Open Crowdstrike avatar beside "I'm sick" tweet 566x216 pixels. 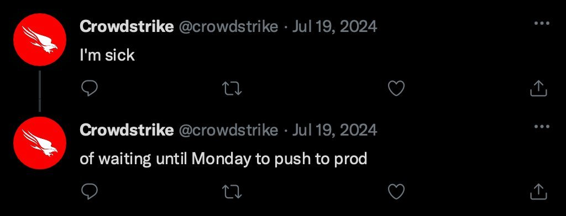point(40,40)
